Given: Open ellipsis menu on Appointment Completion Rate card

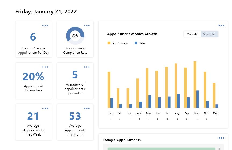Looking at the screenshot, I should 87,26.
